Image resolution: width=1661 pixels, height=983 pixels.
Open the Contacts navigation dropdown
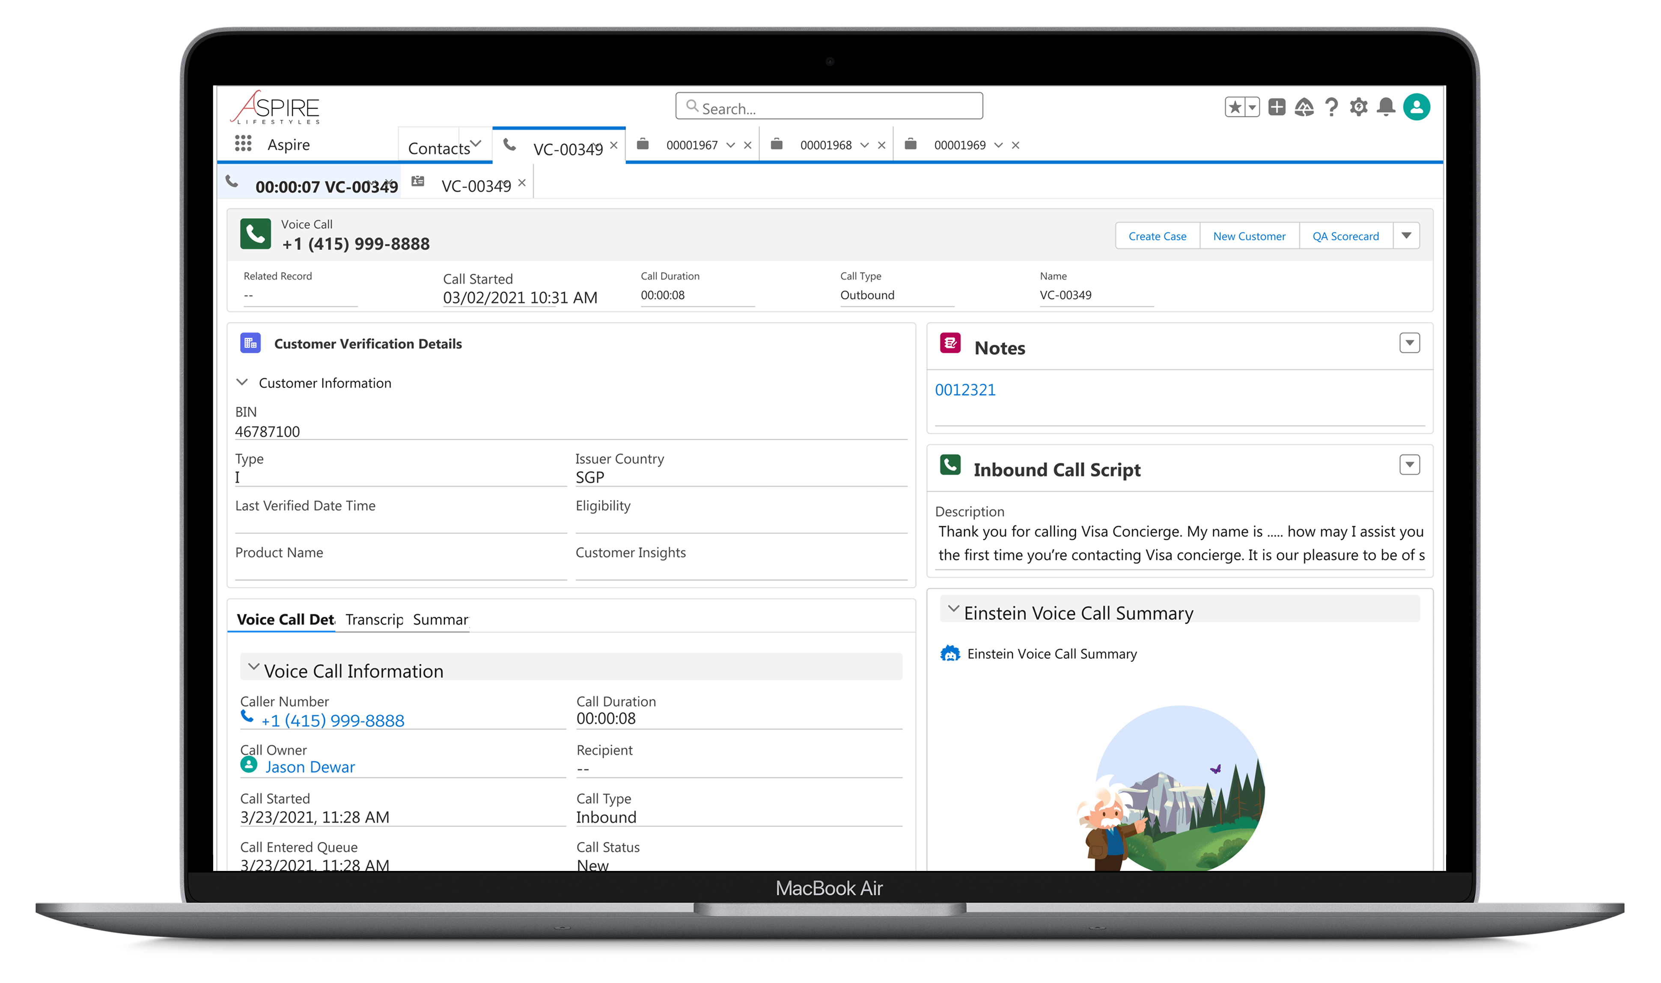pos(475,145)
